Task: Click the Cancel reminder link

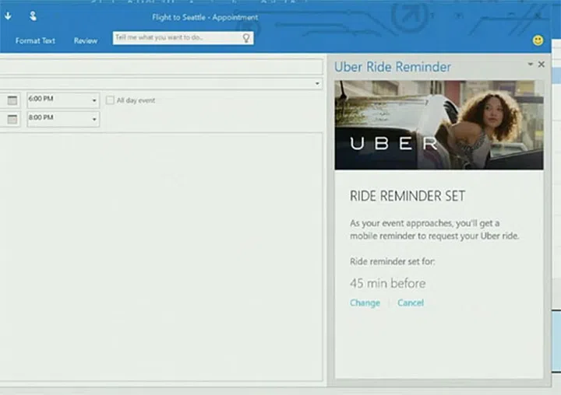Action: 411,302
